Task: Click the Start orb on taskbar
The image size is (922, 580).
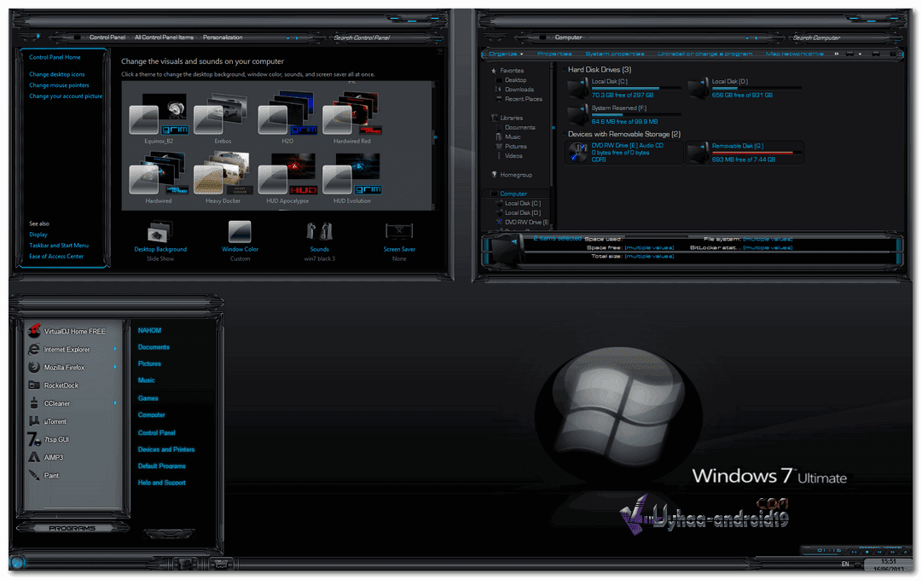Action: [x=17, y=562]
